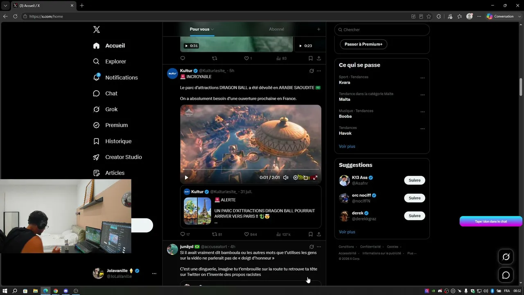This screenshot has height=295, width=524.
Task: Open a new browser tab
Action: 82,5
